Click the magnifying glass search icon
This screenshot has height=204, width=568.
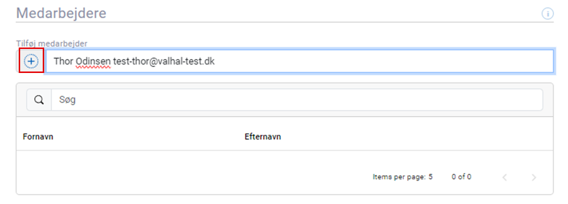(x=39, y=100)
